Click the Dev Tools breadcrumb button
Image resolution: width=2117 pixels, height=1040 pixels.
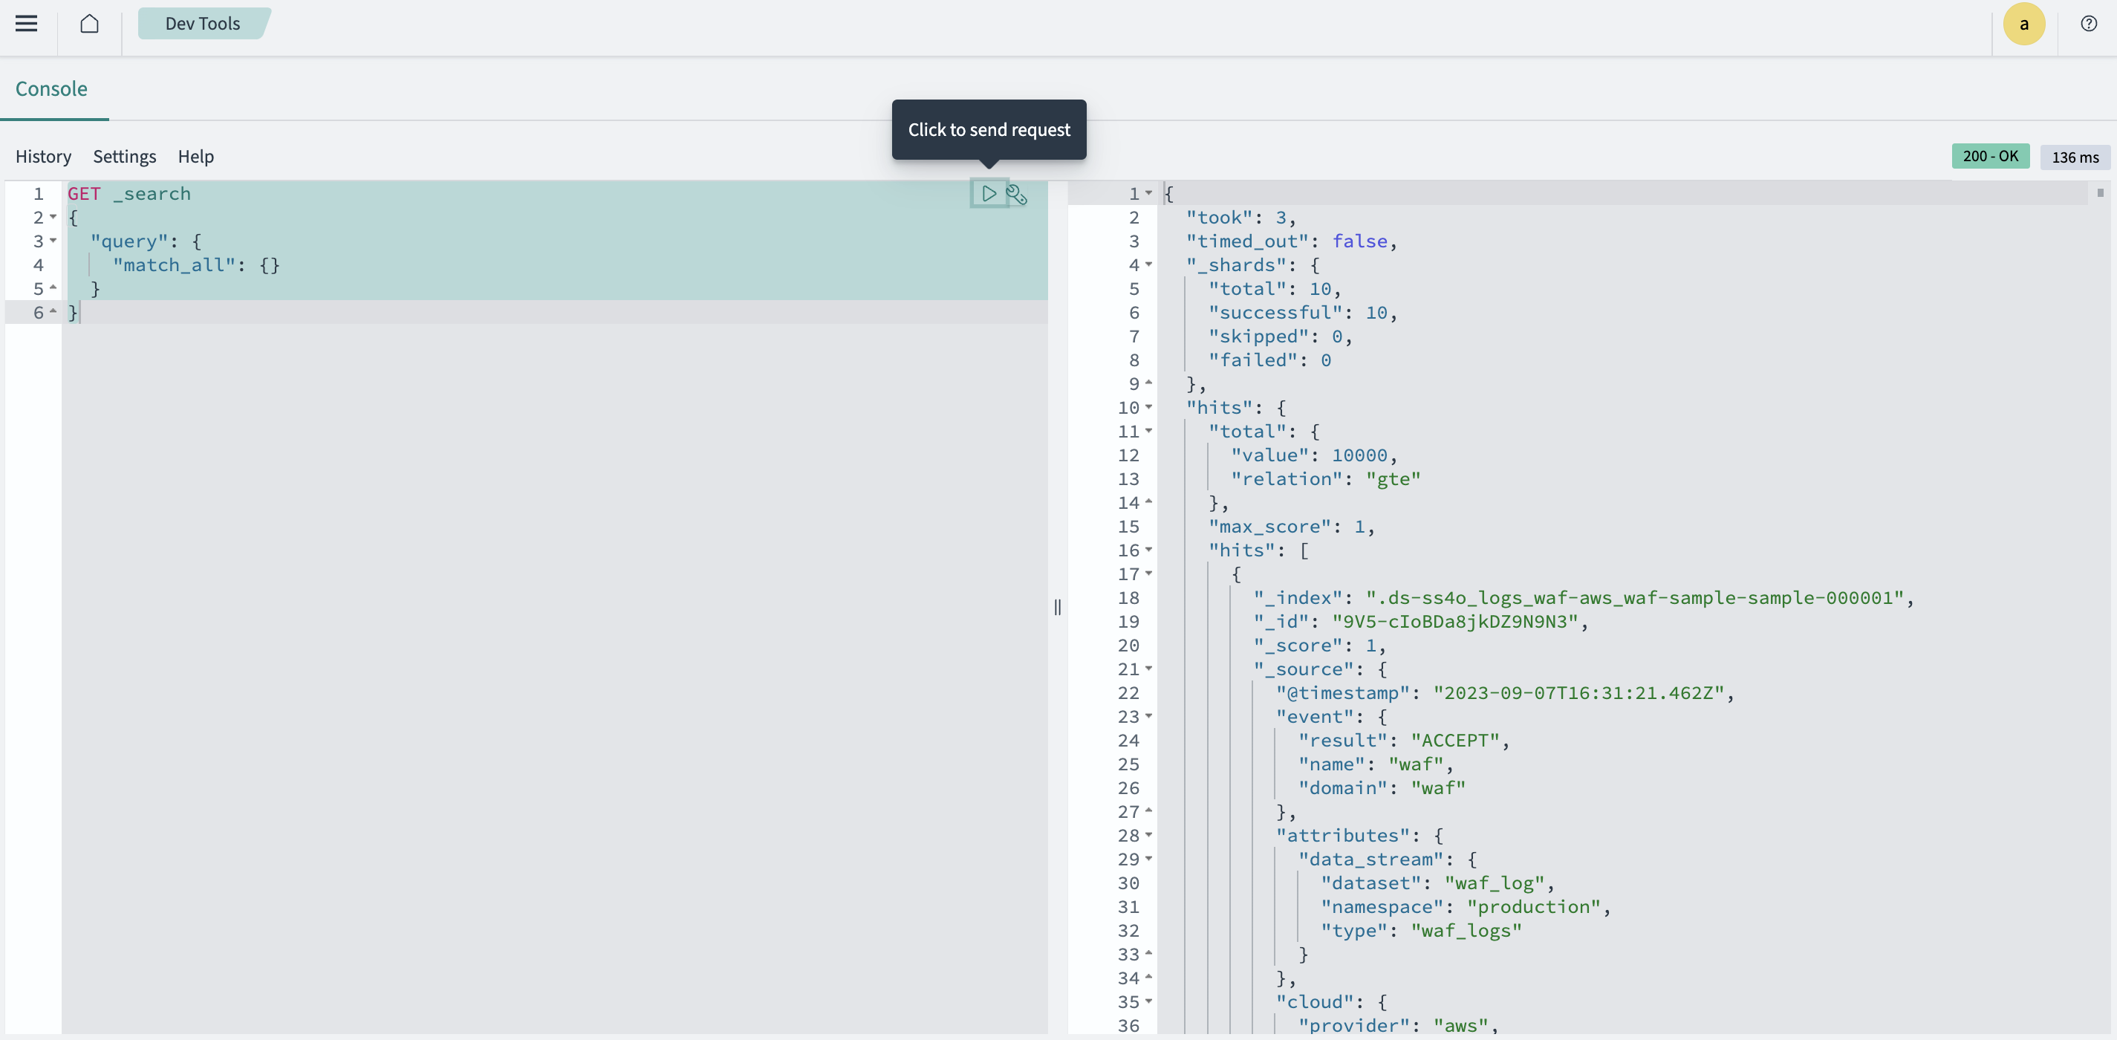tap(203, 23)
